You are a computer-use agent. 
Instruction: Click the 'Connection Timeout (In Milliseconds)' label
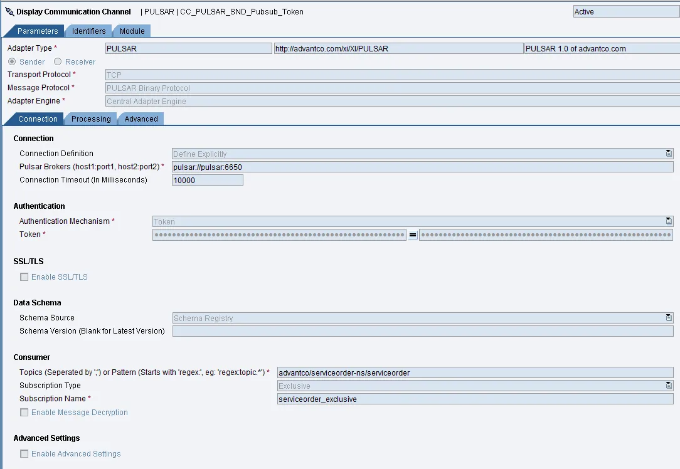(x=83, y=179)
